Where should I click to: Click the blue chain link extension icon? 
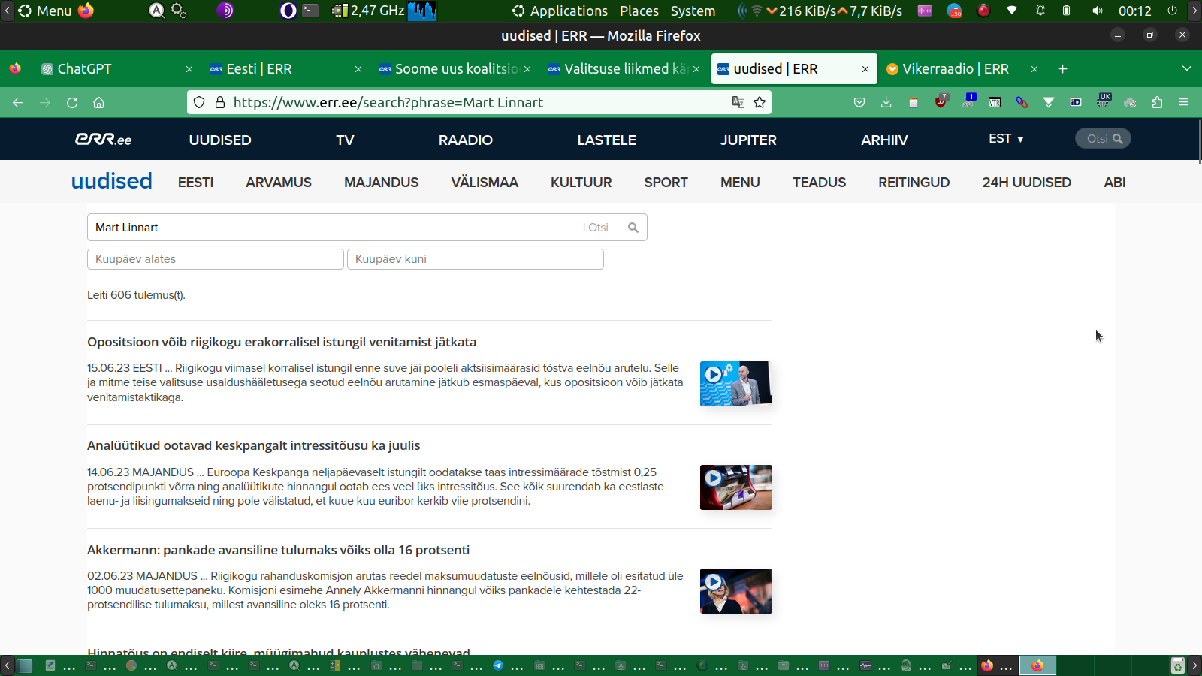(x=1022, y=103)
